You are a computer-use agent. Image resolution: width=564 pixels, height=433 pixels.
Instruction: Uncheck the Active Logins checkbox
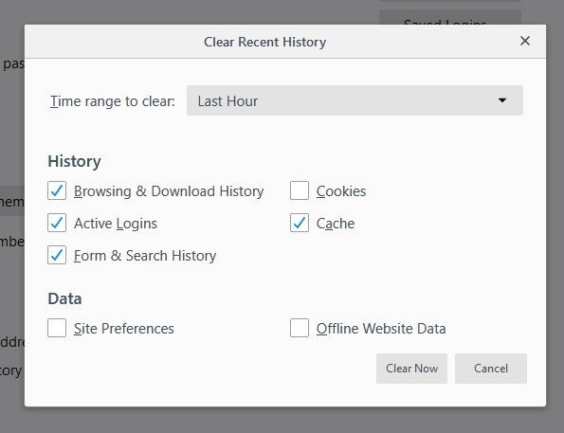(57, 223)
